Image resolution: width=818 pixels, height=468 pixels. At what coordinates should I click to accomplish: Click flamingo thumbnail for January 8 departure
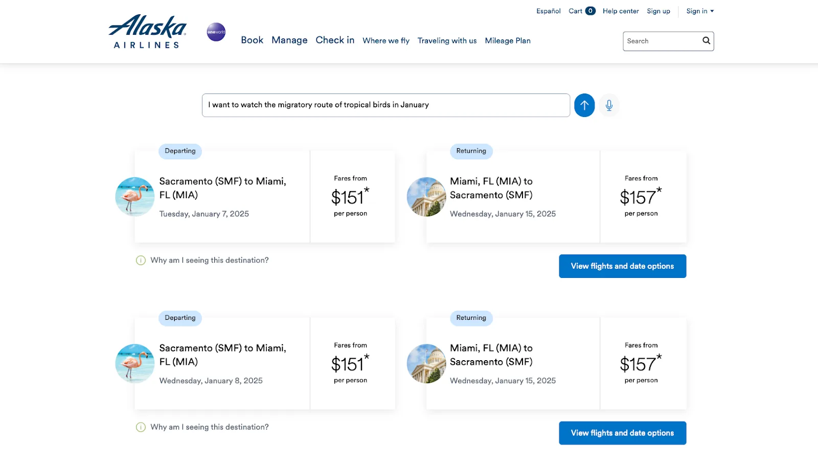[135, 363]
